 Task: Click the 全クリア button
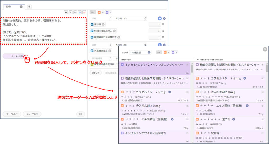click(x=96, y=73)
